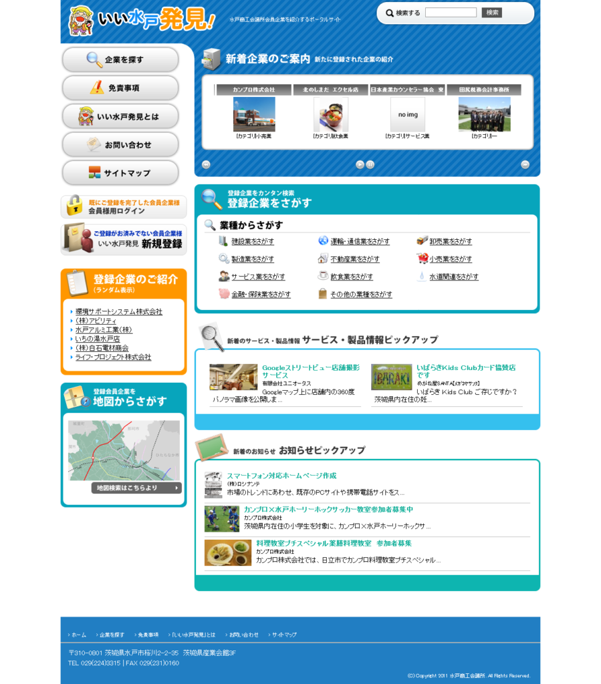The width and height of the screenshot is (601, 684).
Task: Click the construction industry building icon
Action: coord(223,241)
